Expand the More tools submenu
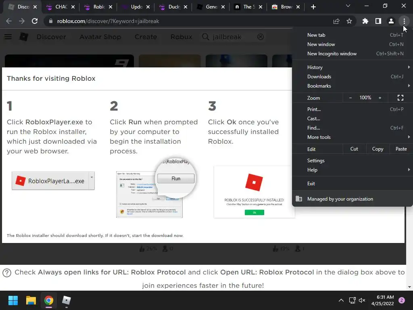The image size is (413, 310). [x=409, y=137]
